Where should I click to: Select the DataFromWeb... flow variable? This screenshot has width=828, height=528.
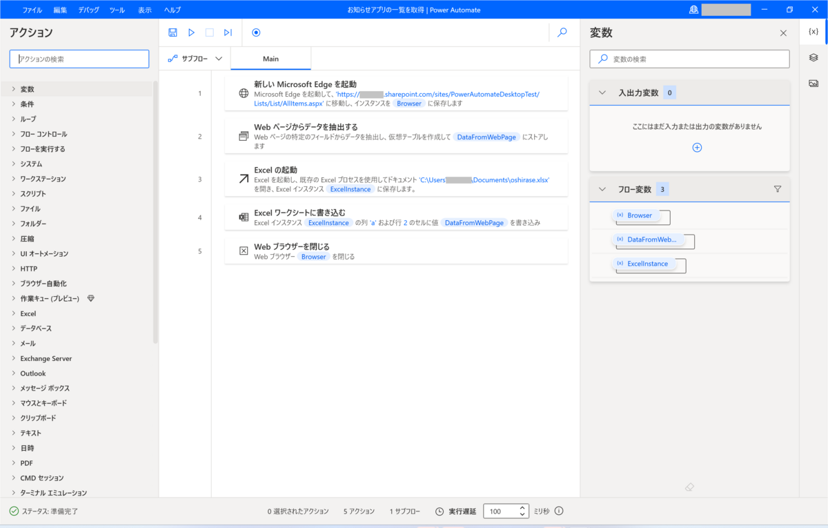(649, 239)
